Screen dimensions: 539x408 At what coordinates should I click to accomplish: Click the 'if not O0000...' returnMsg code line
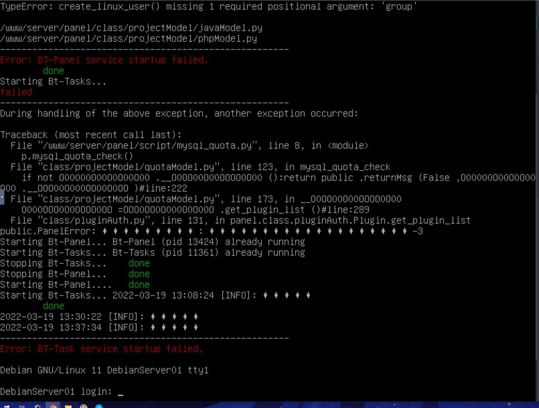click(x=268, y=183)
